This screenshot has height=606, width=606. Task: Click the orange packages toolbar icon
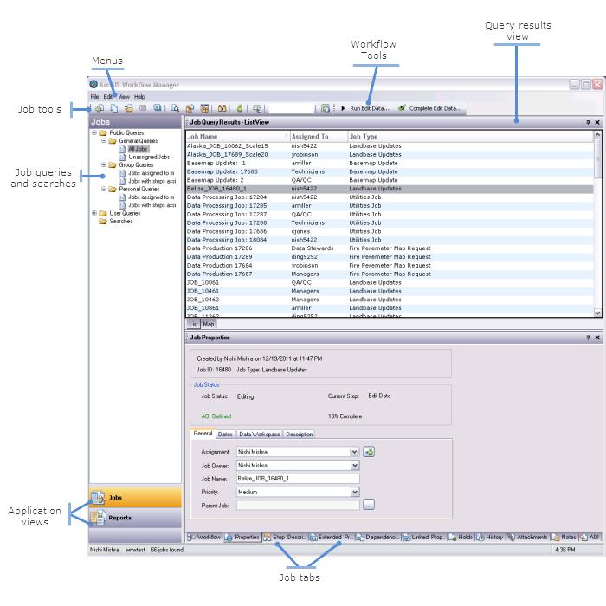pos(190,108)
